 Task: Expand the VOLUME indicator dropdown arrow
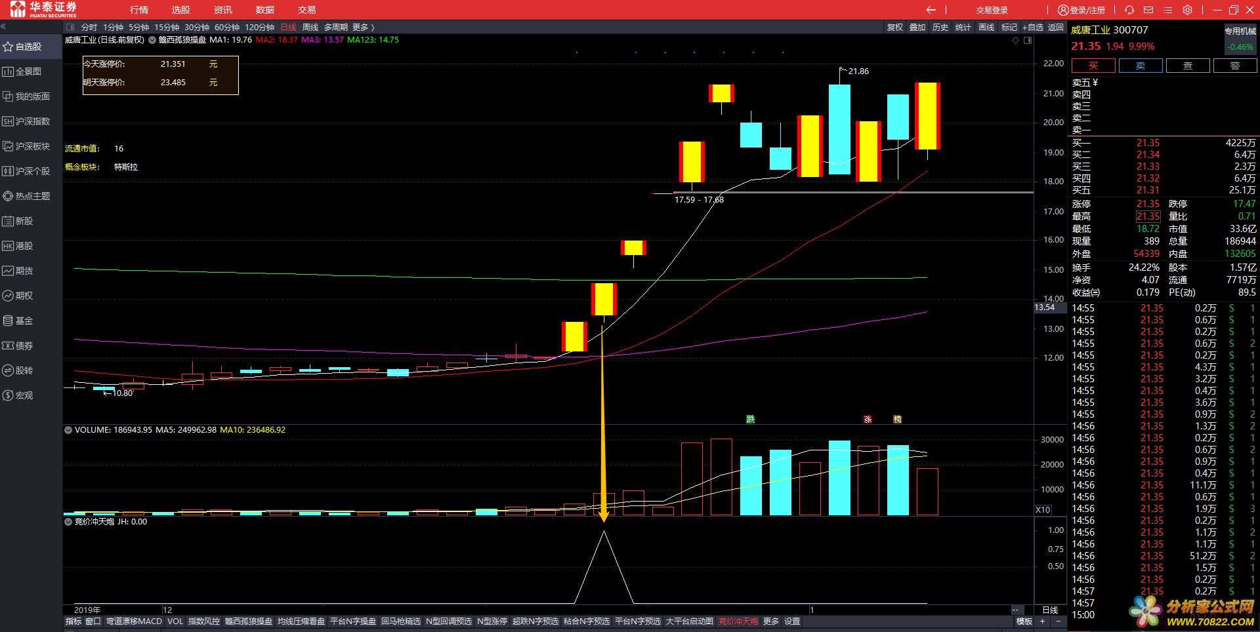pyautogui.click(x=68, y=430)
